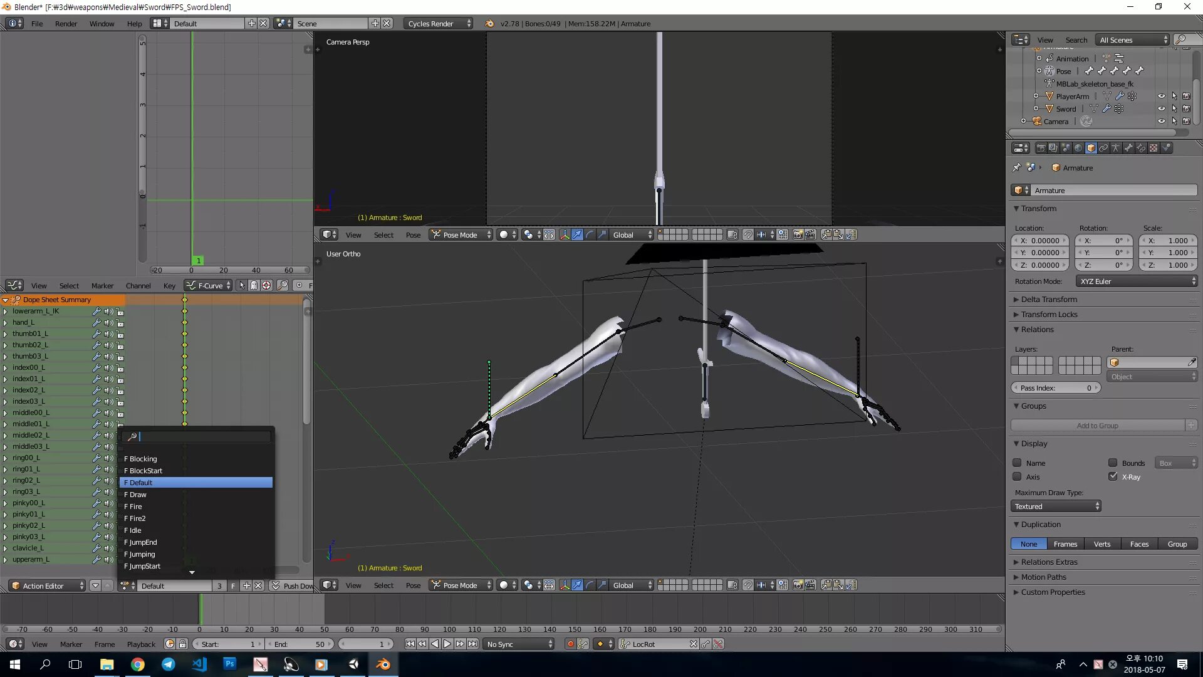Expand the Delta Transform panel

coord(1049,299)
